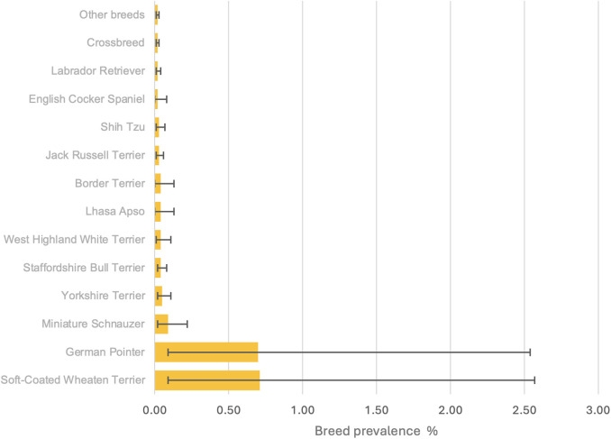The image size is (611, 439).
Task: Click the Shih Tzu label
Action: click(123, 127)
